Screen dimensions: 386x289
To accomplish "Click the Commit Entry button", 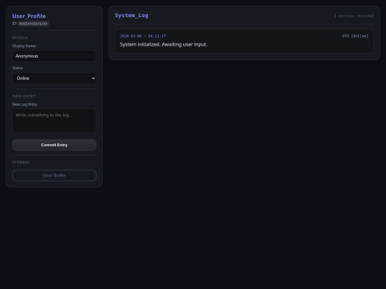I will click(54, 145).
